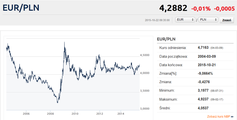This screenshot has width=237, height=120.
Task: Open the EUR base currency dropdown
Action: [x=185, y=20]
